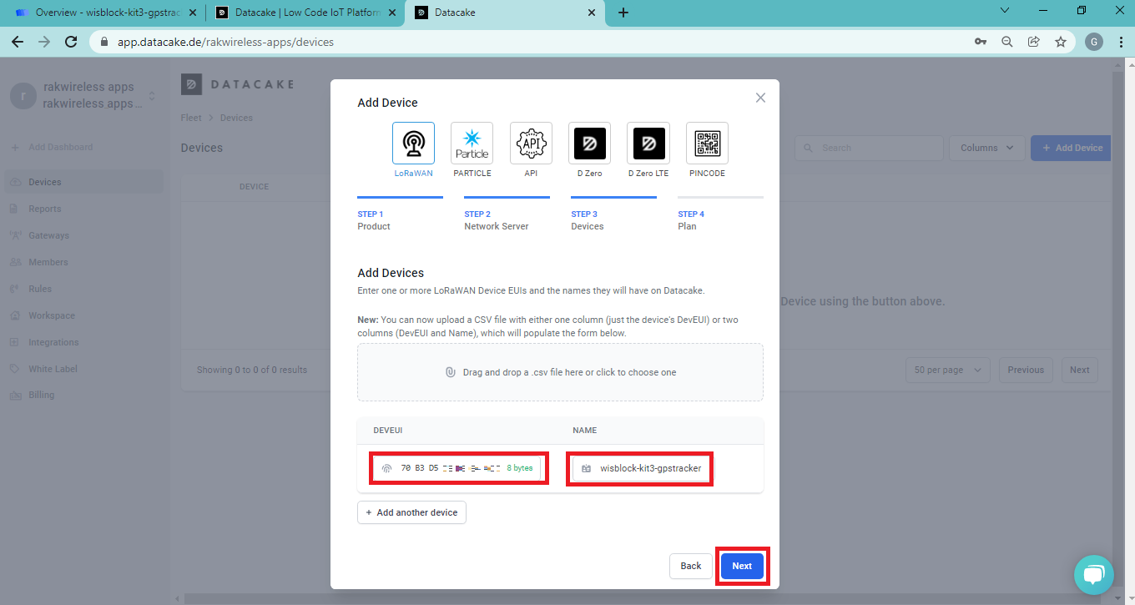Click the Next button in dialog
This screenshot has height=605, width=1135.
[x=742, y=566]
